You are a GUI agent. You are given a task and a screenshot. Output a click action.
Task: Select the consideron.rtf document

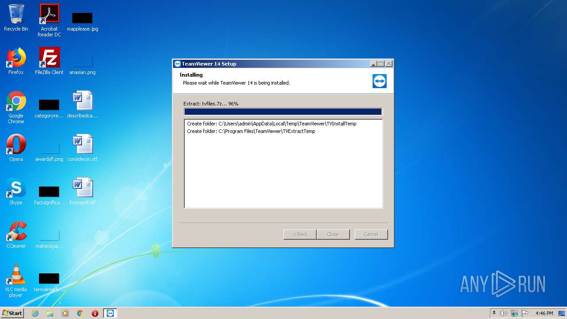click(82, 148)
